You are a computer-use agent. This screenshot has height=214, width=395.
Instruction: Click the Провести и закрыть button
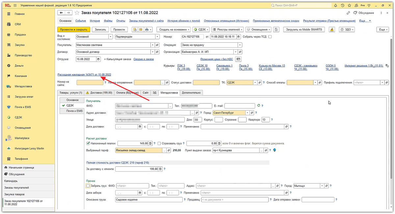click(x=73, y=30)
